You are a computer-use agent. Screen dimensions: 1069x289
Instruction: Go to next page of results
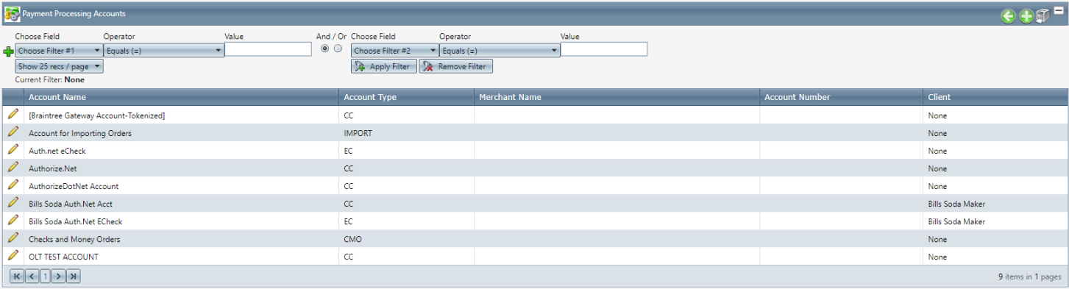(59, 276)
